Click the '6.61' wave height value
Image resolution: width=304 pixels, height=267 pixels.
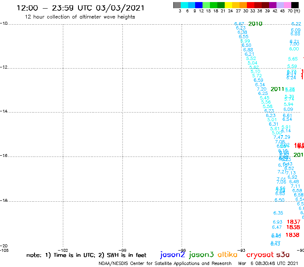pos(287,115)
